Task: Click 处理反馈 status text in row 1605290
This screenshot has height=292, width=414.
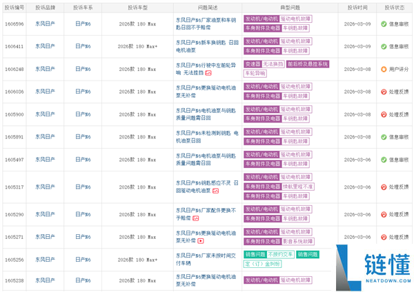Action: pyautogui.click(x=399, y=214)
